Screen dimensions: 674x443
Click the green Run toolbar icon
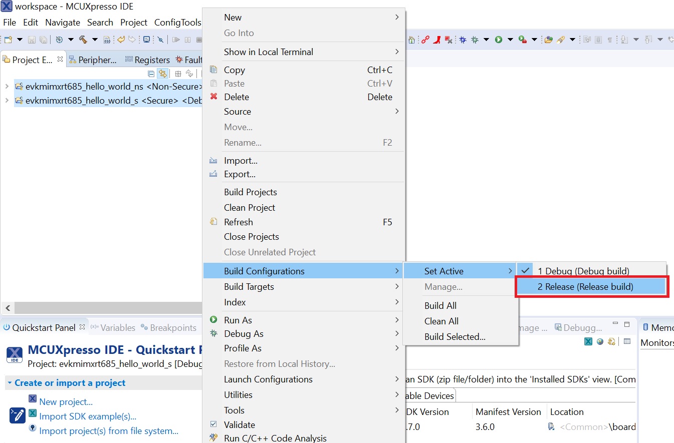(499, 40)
